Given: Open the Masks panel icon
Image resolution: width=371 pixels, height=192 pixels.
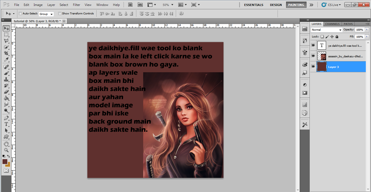Looking at the screenshot, I should [x=305, y=93].
